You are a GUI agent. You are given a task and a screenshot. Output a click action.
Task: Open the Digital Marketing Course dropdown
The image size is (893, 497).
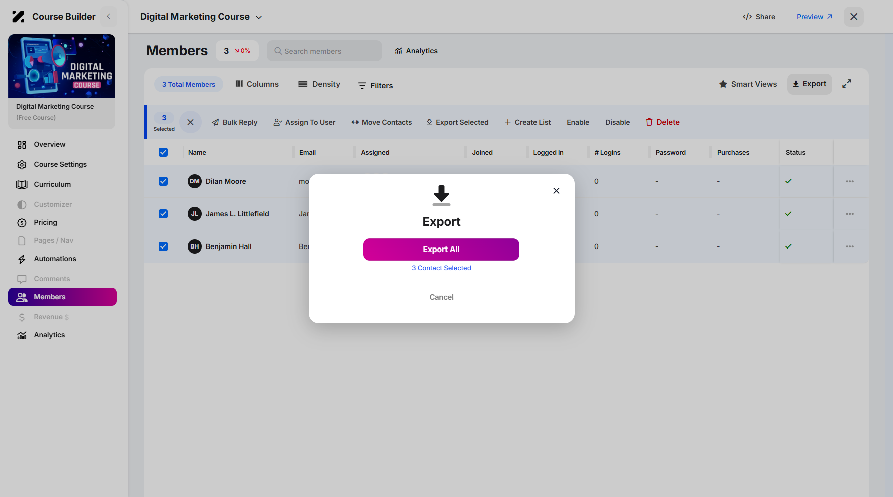201,17
